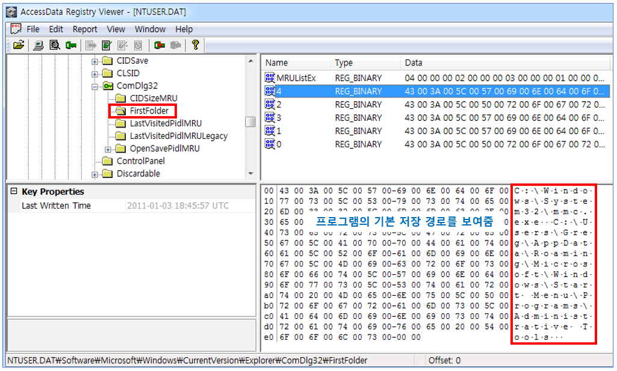Click the tree scrollbar thumb
The height and width of the screenshot is (371, 617).
pos(250,122)
